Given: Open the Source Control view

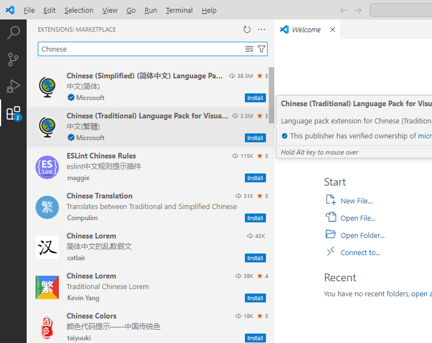Looking at the screenshot, I should click(x=13, y=59).
